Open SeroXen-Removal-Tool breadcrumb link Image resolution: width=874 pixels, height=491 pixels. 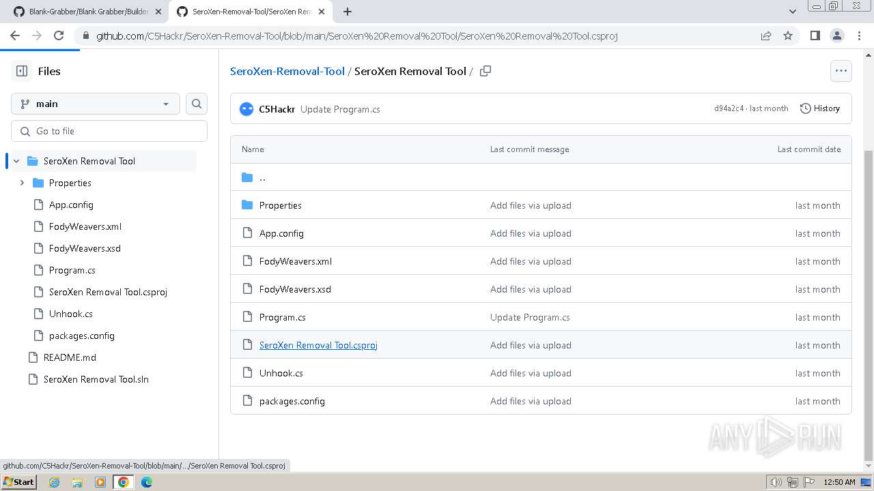[x=287, y=71]
